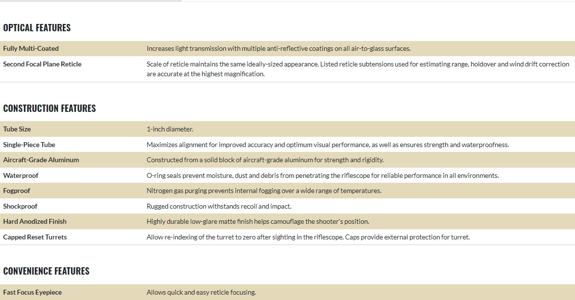
Task: Select the Fogproof feature label
Action: [x=17, y=191]
